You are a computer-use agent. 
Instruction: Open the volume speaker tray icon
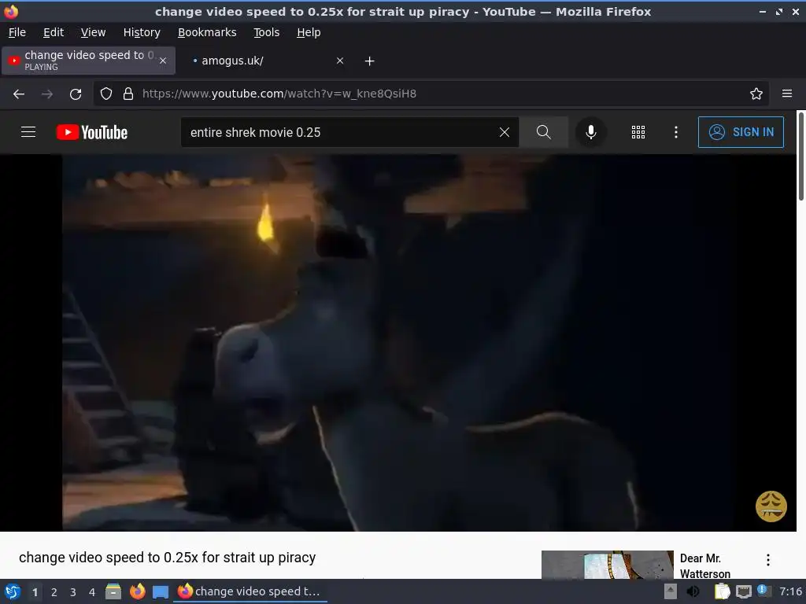click(693, 591)
